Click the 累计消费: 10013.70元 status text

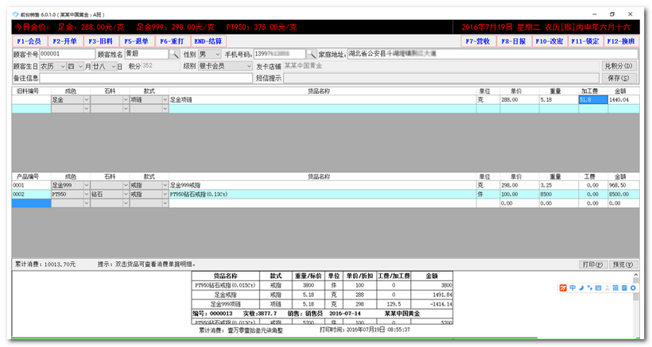(x=45, y=264)
